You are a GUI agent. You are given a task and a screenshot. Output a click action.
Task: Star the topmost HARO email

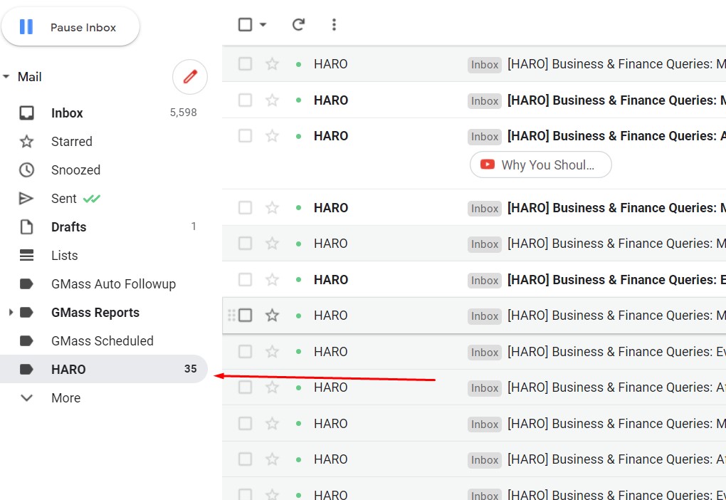coord(272,63)
